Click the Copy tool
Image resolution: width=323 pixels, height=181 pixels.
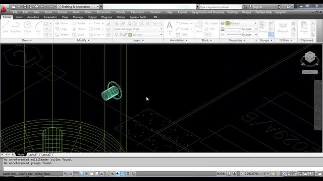[62, 29]
